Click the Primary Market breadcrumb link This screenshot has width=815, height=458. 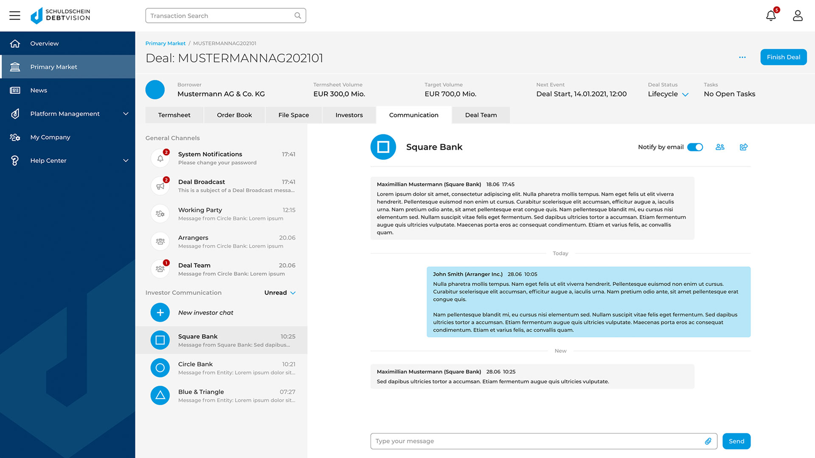click(x=165, y=43)
